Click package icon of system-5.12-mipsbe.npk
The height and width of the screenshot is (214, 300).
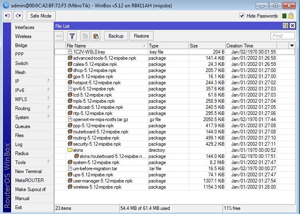[x=70, y=162]
